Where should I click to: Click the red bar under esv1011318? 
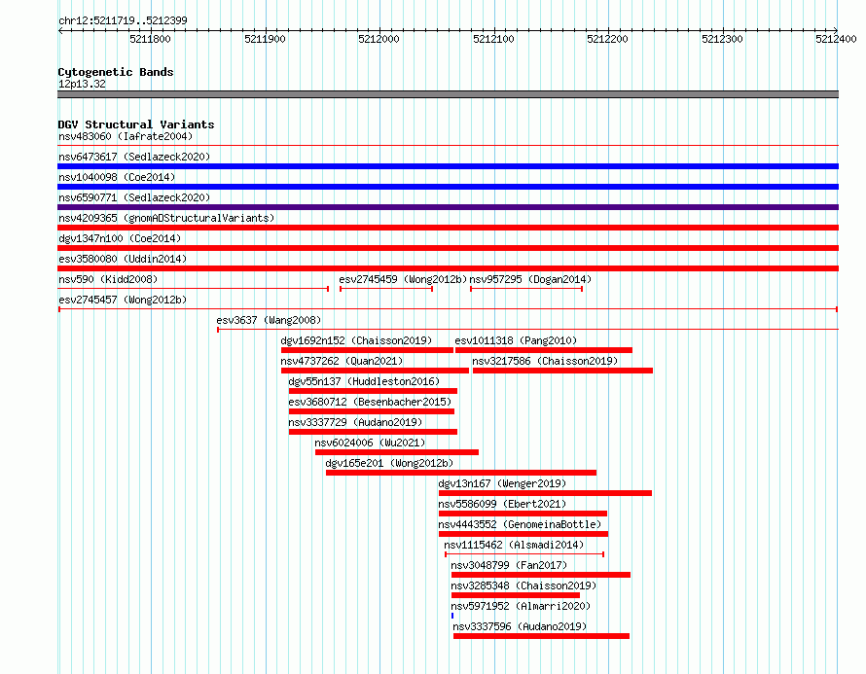pos(544,350)
